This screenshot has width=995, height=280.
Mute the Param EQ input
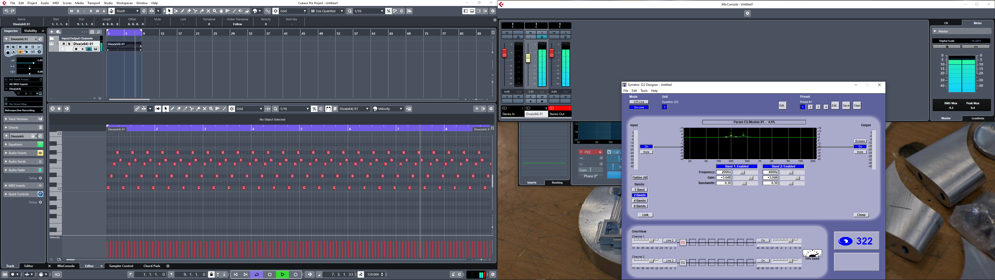coord(646,152)
